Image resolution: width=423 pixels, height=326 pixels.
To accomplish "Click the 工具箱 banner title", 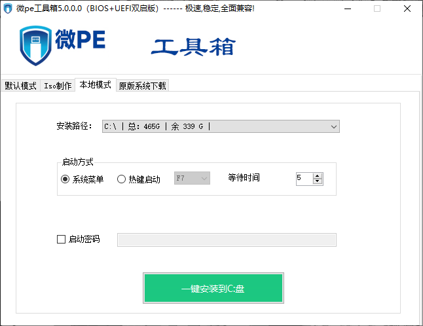I will click(193, 46).
